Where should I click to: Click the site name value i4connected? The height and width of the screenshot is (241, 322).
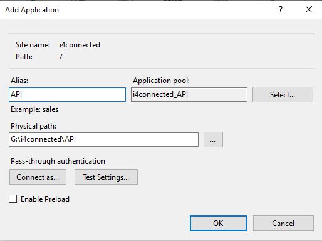(80, 45)
